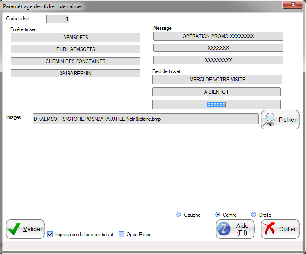The height and width of the screenshot is (254, 306).
Task: Select the Gauche alignment radio button
Action: point(179,215)
